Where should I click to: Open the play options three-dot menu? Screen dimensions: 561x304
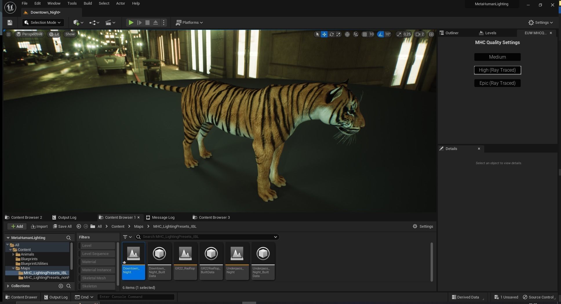pos(164,23)
